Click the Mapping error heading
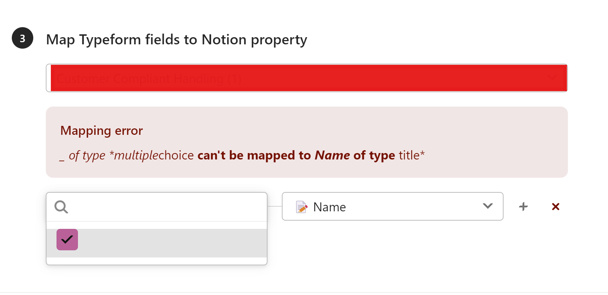Viewport: 608px width, 295px height. pyautogui.click(x=102, y=131)
